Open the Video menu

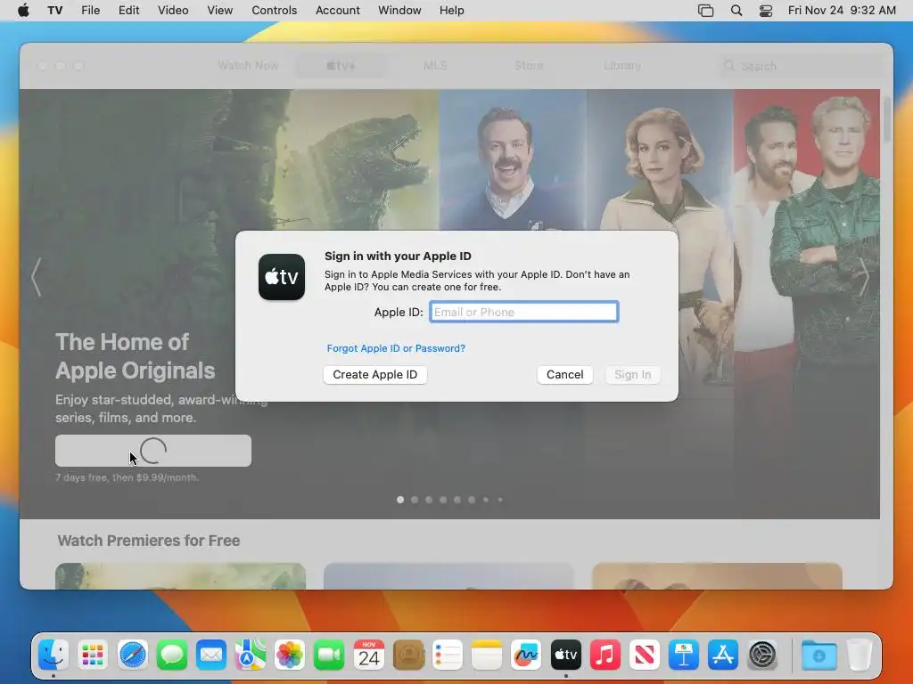[x=173, y=11]
